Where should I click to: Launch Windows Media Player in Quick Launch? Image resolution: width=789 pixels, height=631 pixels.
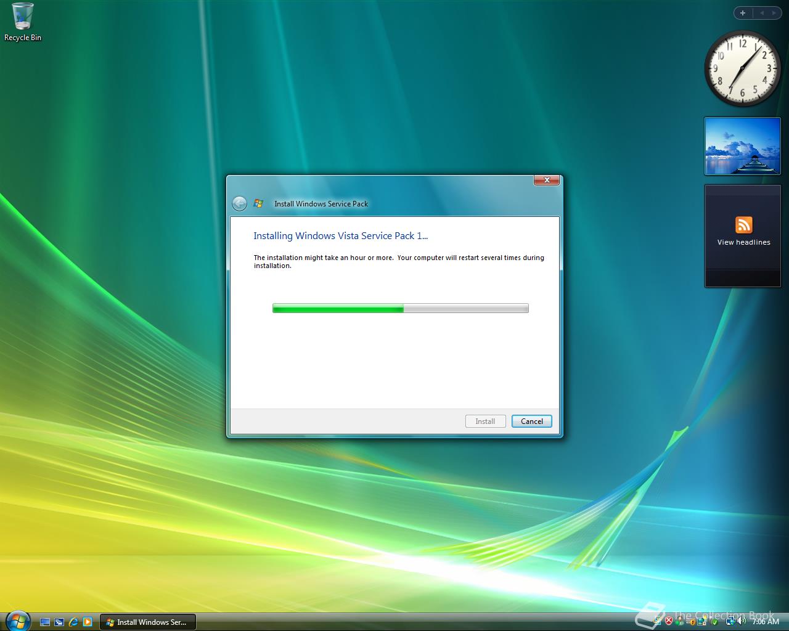click(x=87, y=622)
